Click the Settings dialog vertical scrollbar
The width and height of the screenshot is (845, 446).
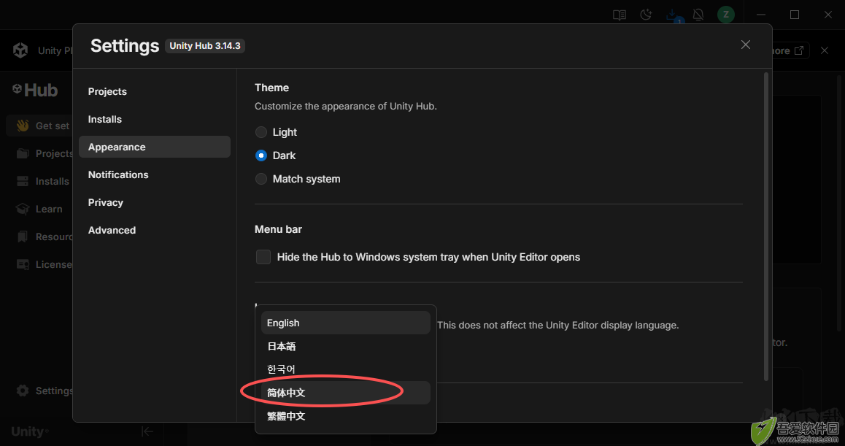pos(766,226)
